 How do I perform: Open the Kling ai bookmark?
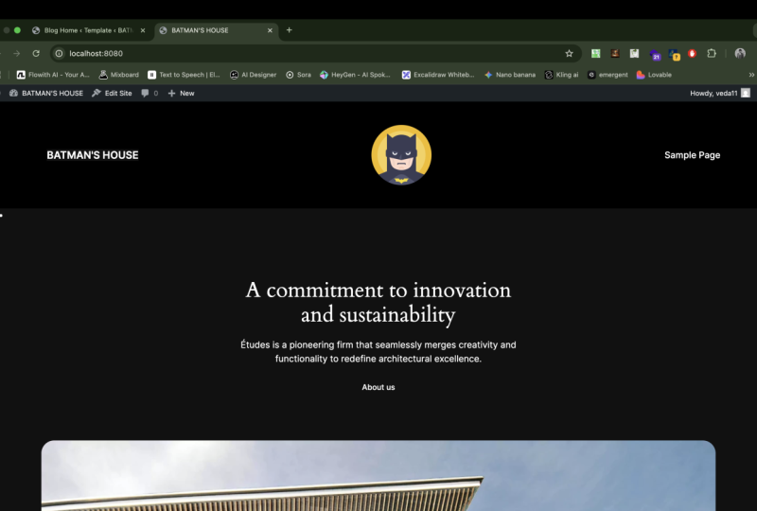(561, 75)
